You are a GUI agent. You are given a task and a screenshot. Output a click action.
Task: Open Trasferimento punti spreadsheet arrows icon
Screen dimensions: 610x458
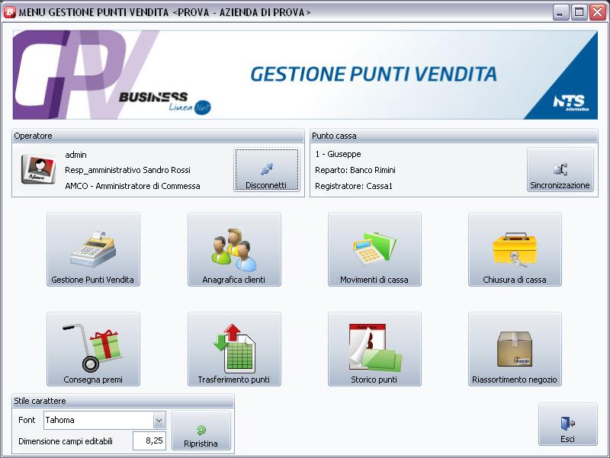[x=234, y=349]
